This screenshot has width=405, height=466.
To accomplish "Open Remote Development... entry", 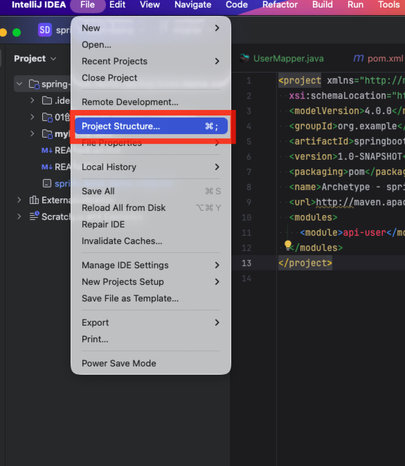I will point(151,102).
